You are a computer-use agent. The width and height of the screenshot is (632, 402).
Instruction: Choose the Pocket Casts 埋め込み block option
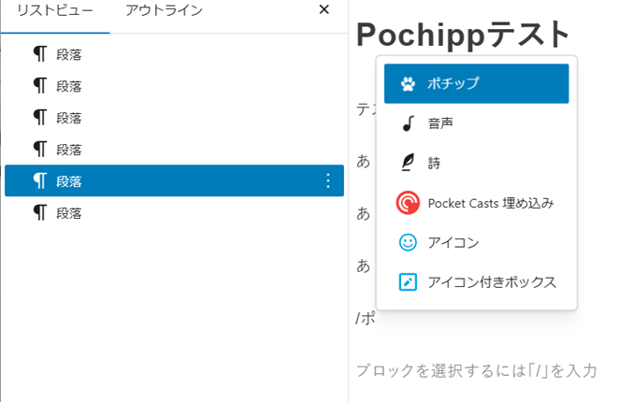pos(491,203)
